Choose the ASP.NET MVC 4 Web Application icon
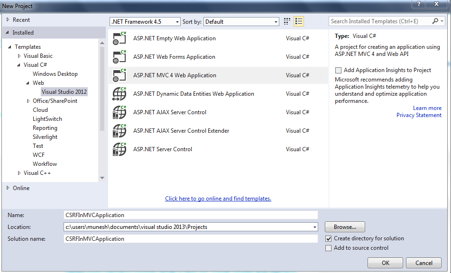This screenshot has height=273, width=451. (x=119, y=75)
